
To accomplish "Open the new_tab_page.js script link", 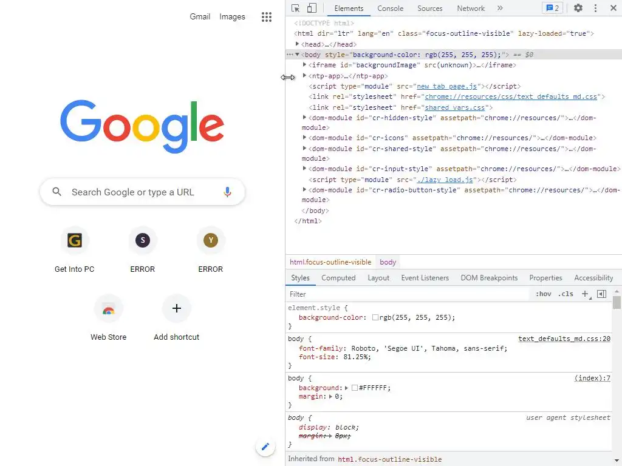I will [446, 86].
